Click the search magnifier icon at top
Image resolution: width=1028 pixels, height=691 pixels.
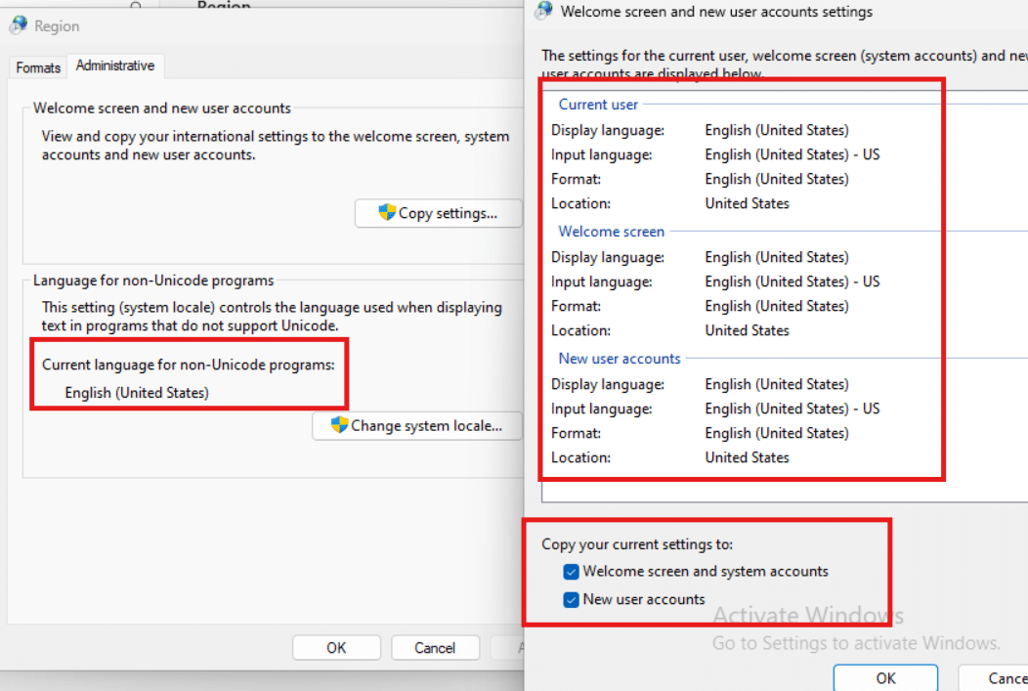click(135, 6)
